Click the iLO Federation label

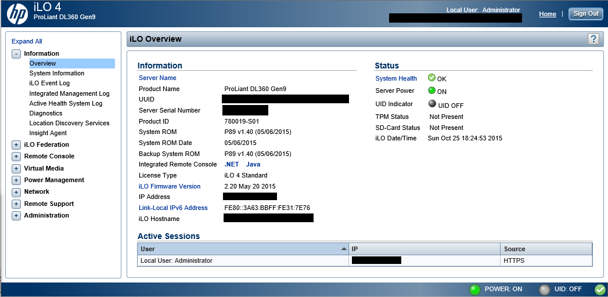click(x=46, y=144)
